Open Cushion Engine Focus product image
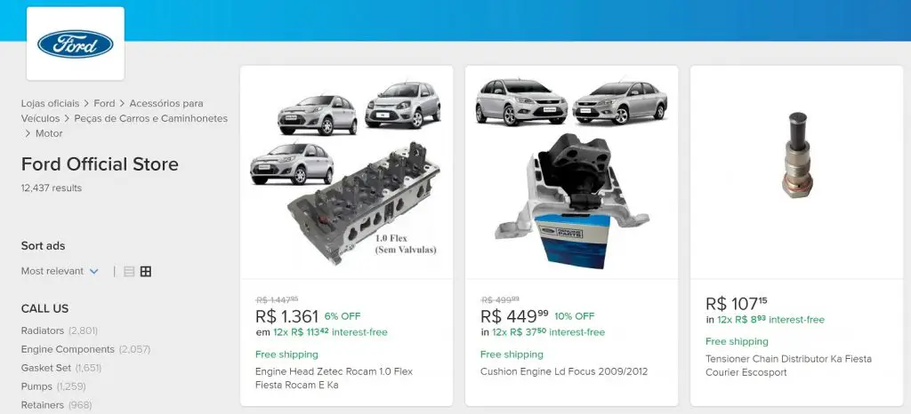 pos(571,172)
